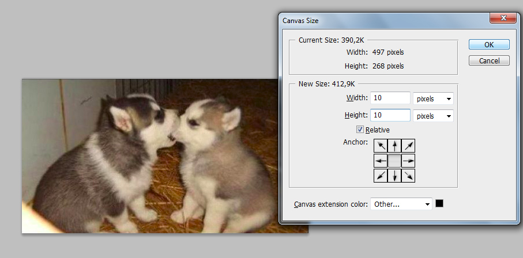This screenshot has height=258, width=523.
Task: Set anchor to top-right arrow
Action: pyautogui.click(x=408, y=146)
